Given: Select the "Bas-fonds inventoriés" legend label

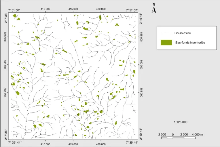Looking at the screenshot, I should [190, 43].
